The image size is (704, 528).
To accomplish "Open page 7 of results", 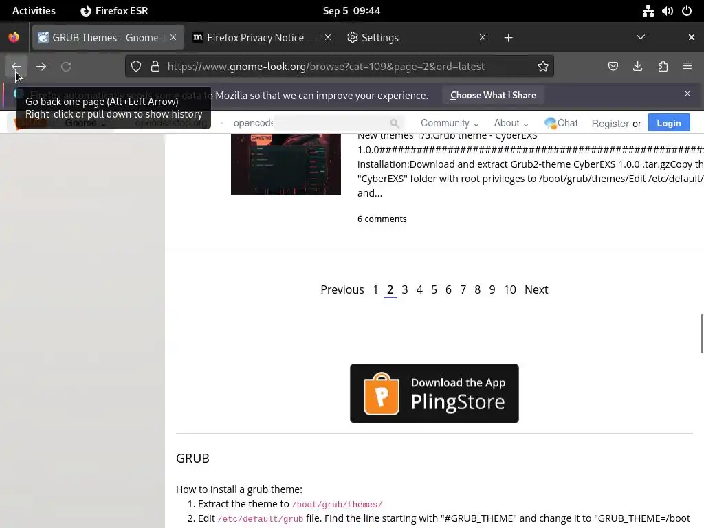I will click(463, 289).
